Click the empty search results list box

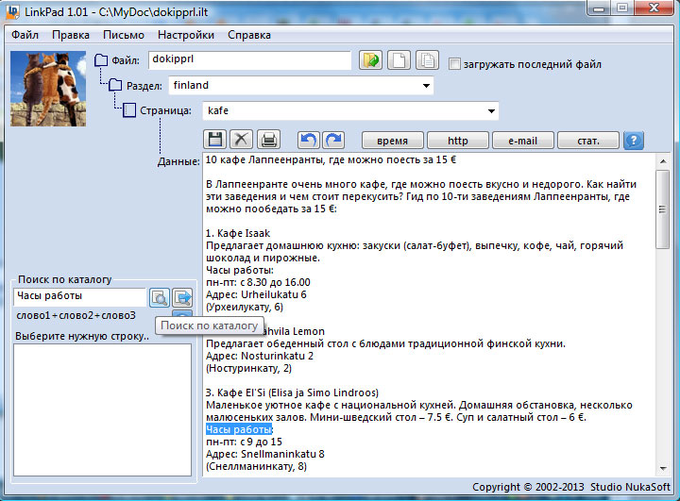pyautogui.click(x=102, y=409)
